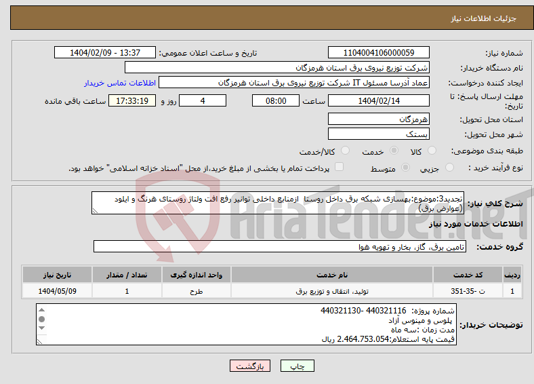Click the شماره نیاز field 1104004106000059

(378, 52)
